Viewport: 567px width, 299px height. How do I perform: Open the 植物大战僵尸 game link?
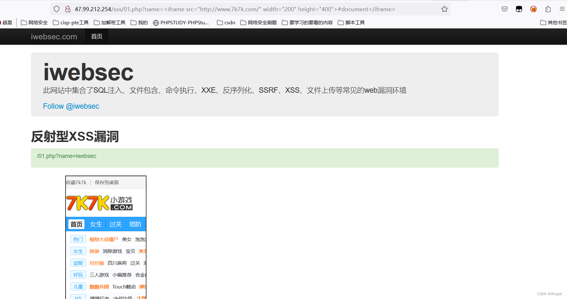(104, 239)
